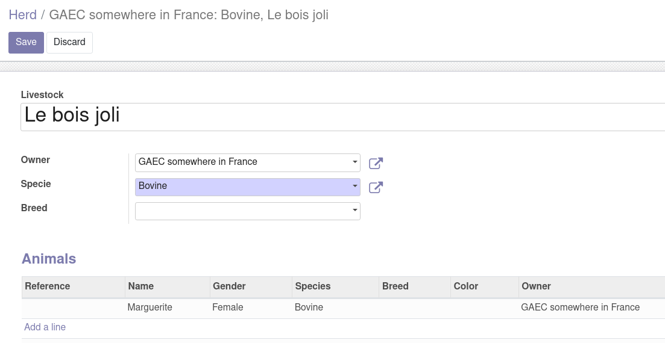This screenshot has width=665, height=343.
Task: Sort animals by Reference column
Action: click(x=48, y=286)
